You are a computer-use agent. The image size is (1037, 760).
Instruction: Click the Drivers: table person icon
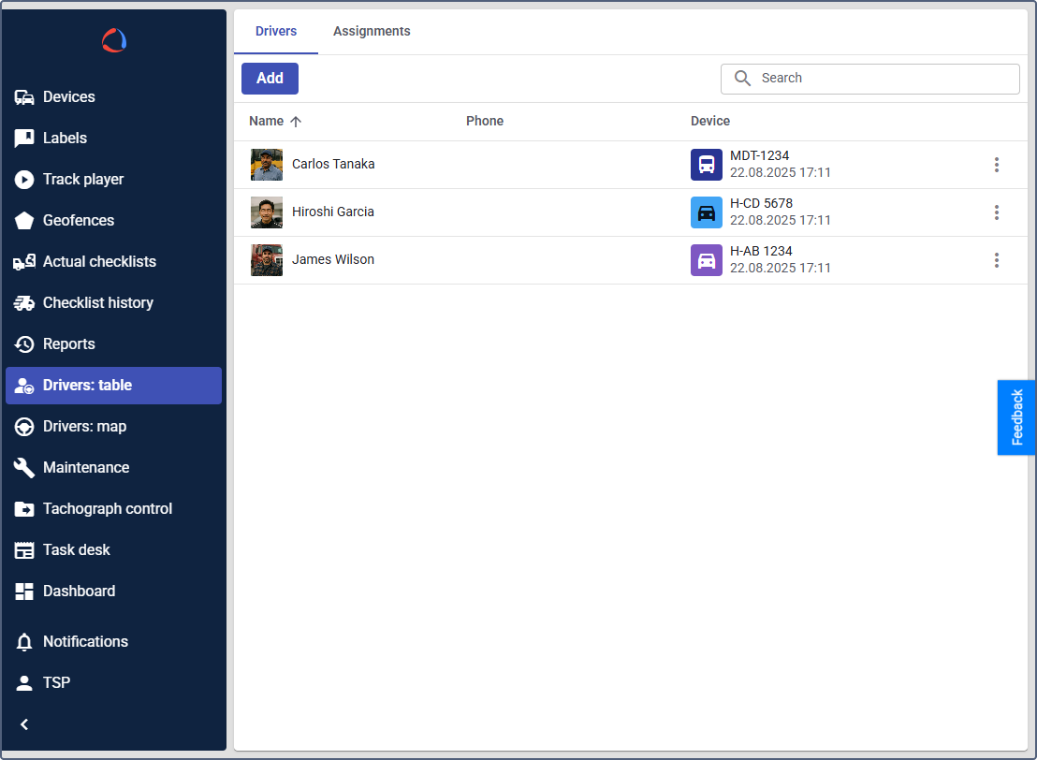tap(24, 386)
